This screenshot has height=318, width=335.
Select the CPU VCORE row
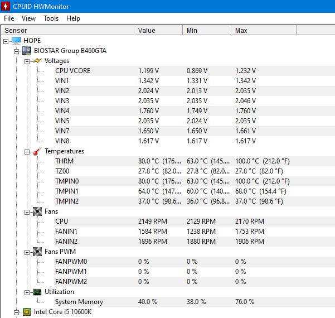click(195, 71)
